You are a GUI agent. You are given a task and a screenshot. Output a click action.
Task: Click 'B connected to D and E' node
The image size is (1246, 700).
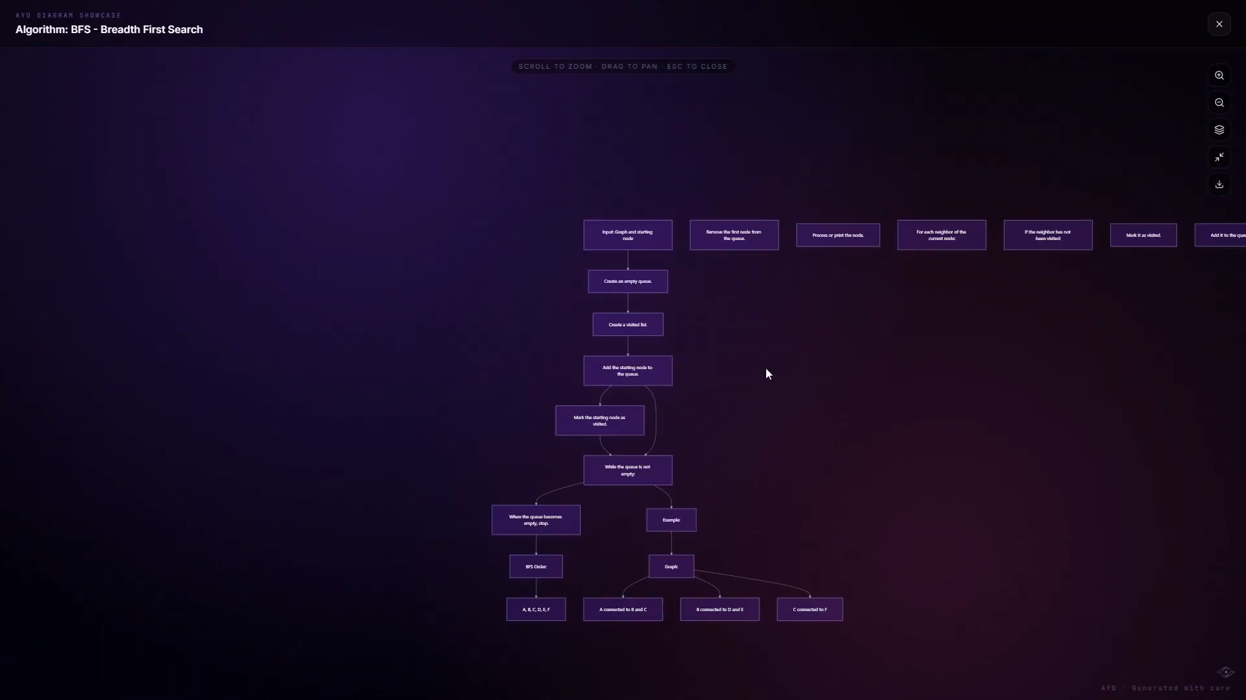point(719,609)
